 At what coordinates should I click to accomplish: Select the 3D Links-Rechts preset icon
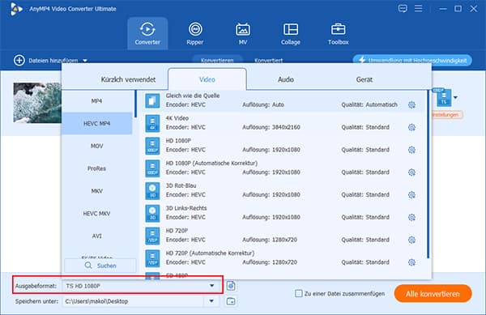pos(152,214)
